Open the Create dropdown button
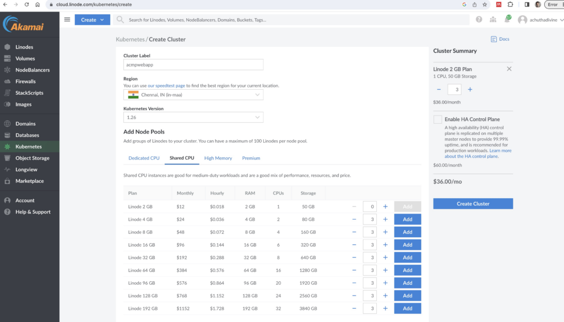Image resolution: width=564 pixels, height=322 pixels. point(92,20)
